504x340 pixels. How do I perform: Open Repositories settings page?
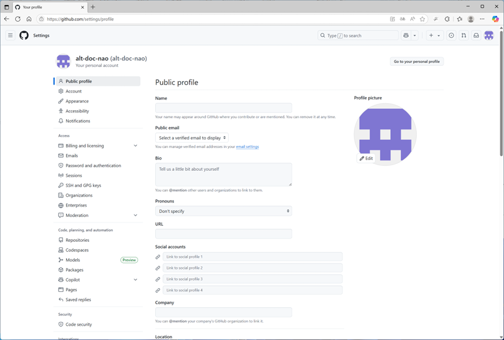click(98, 240)
